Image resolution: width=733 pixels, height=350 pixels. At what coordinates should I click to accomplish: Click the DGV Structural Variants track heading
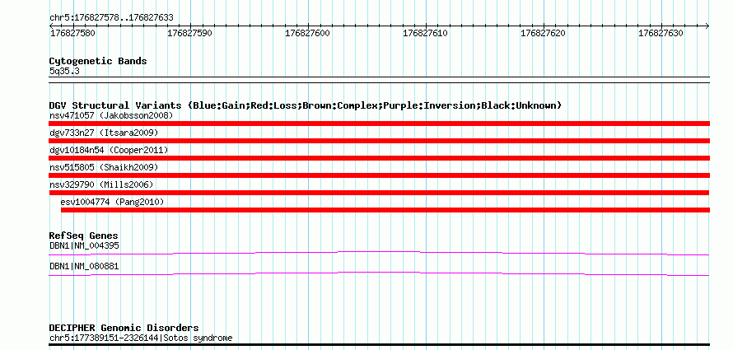pos(306,105)
